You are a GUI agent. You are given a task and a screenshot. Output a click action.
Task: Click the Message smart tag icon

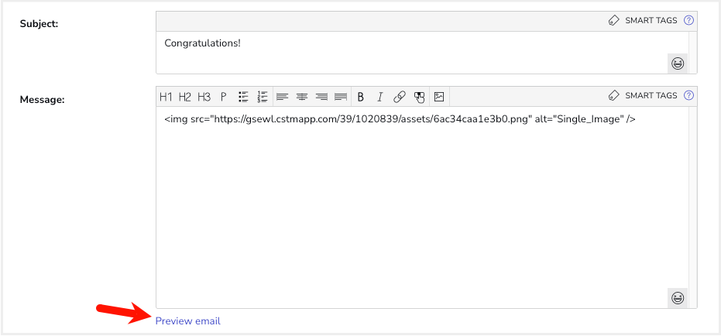[x=613, y=95]
